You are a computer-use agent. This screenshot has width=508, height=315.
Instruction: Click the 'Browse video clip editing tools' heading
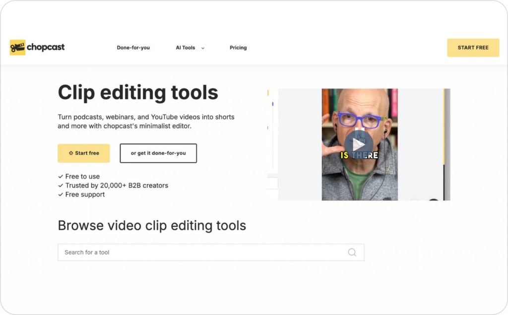[152, 226]
